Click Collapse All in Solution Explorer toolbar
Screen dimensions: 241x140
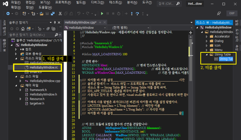[x=48, y=29]
